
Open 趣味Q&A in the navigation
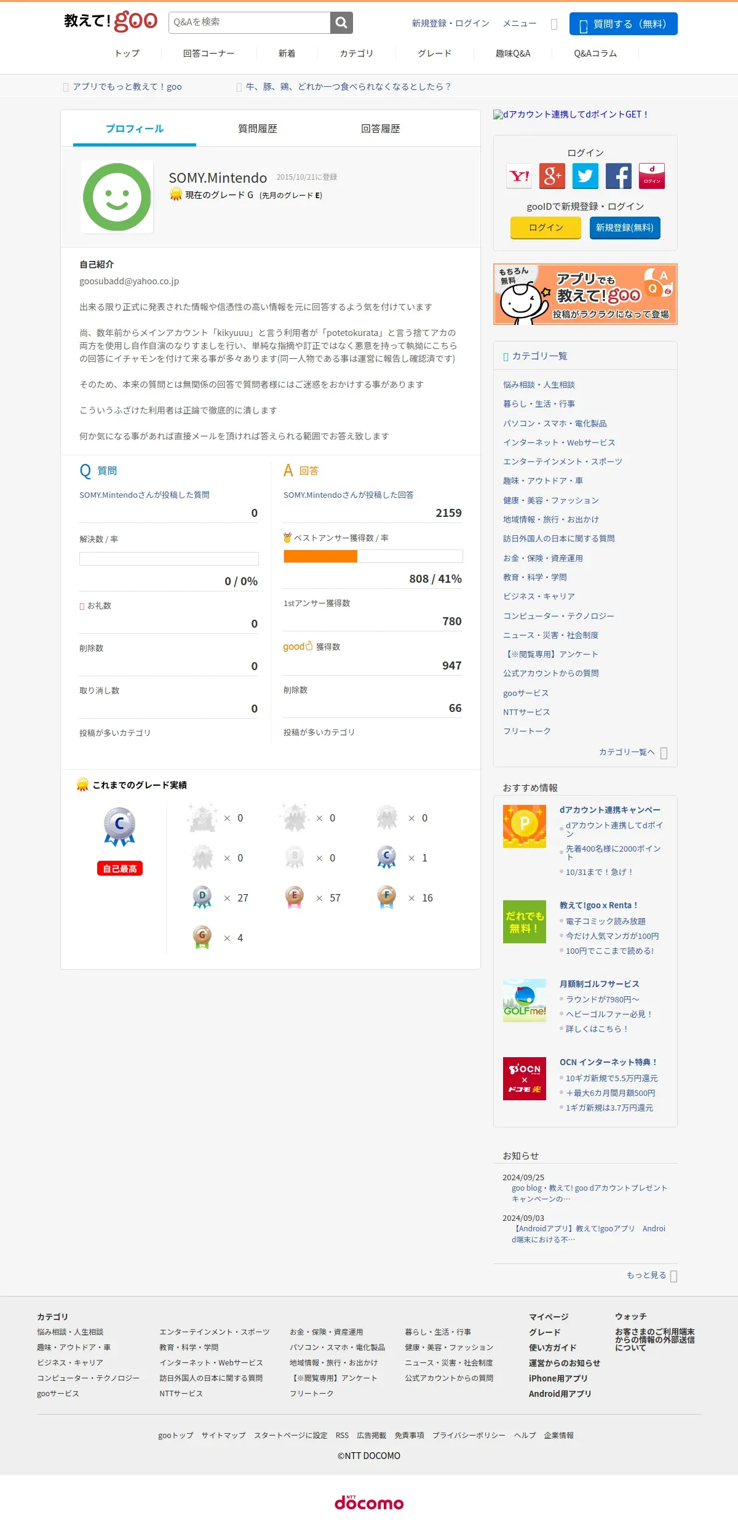[513, 54]
